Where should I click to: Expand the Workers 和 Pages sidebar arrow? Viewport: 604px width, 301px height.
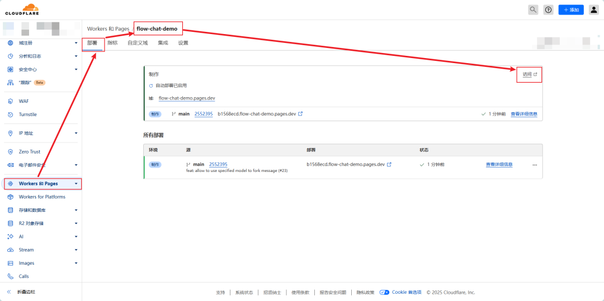click(76, 184)
